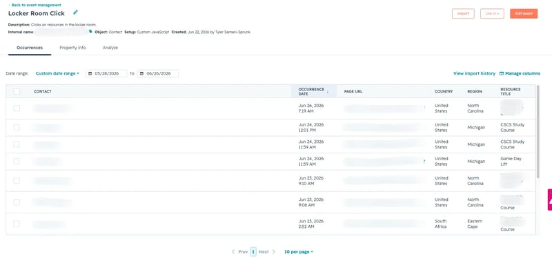
Task: Click the end date field 06/26/2026
Action: coord(158,74)
